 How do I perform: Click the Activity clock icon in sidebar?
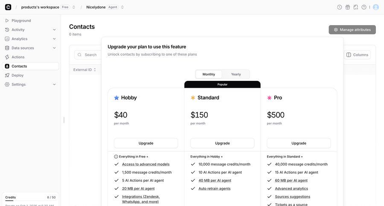click(x=7, y=29)
